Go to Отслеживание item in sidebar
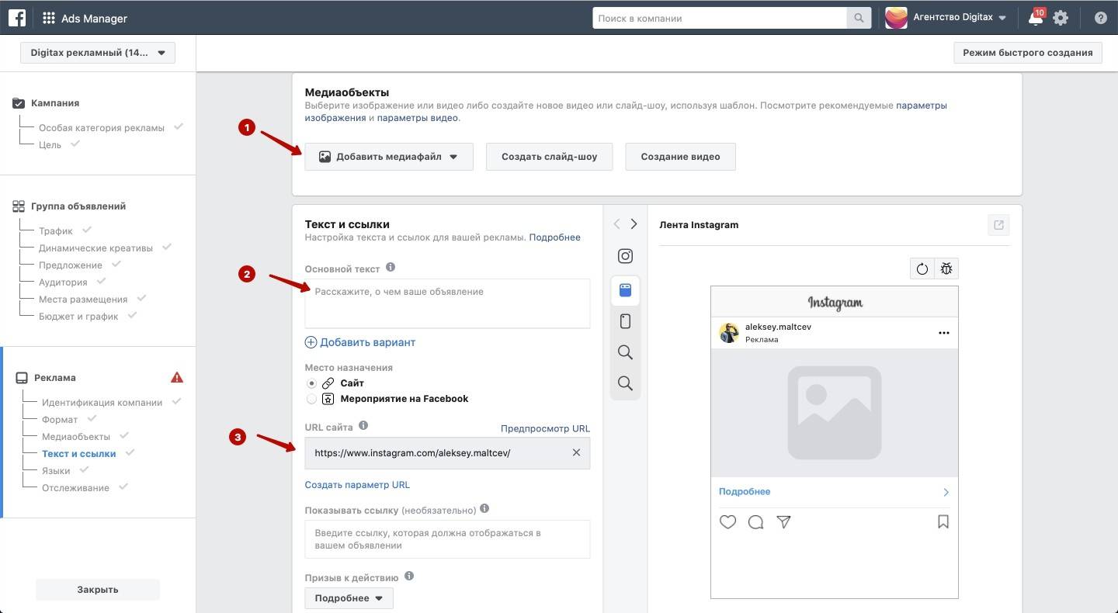Screen dimensions: 1118x613 click(x=75, y=488)
